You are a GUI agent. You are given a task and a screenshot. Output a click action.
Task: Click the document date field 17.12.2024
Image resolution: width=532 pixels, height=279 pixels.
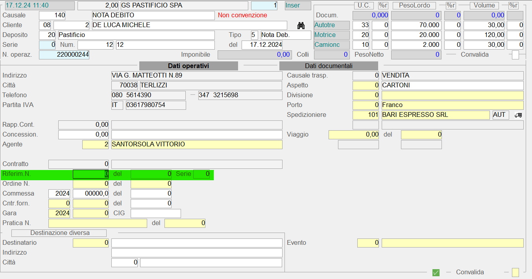pos(262,45)
